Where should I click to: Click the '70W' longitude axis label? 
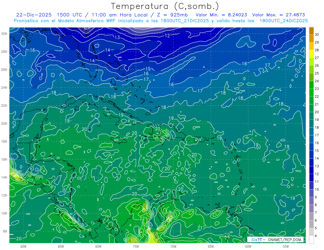[x=173, y=246]
